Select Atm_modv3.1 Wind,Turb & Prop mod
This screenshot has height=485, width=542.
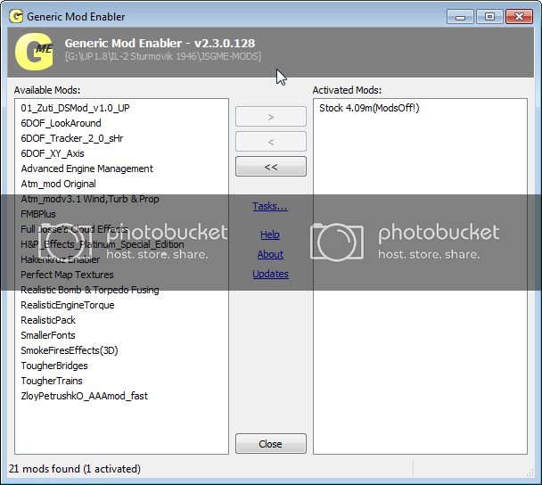pyautogui.click(x=90, y=199)
